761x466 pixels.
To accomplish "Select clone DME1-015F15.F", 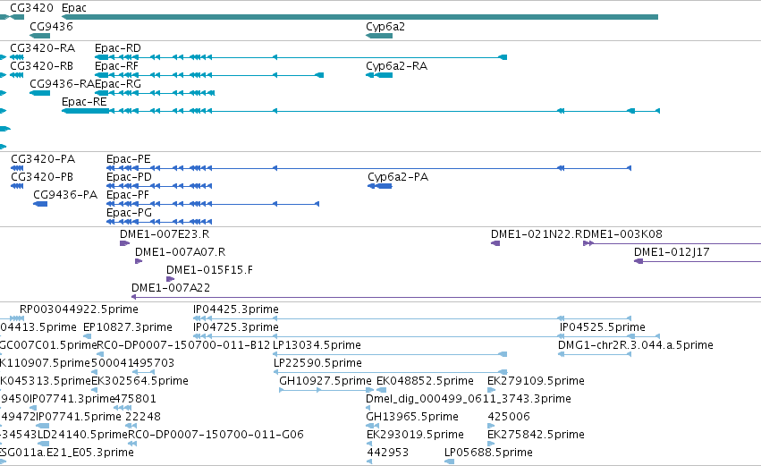I will [x=170, y=279].
